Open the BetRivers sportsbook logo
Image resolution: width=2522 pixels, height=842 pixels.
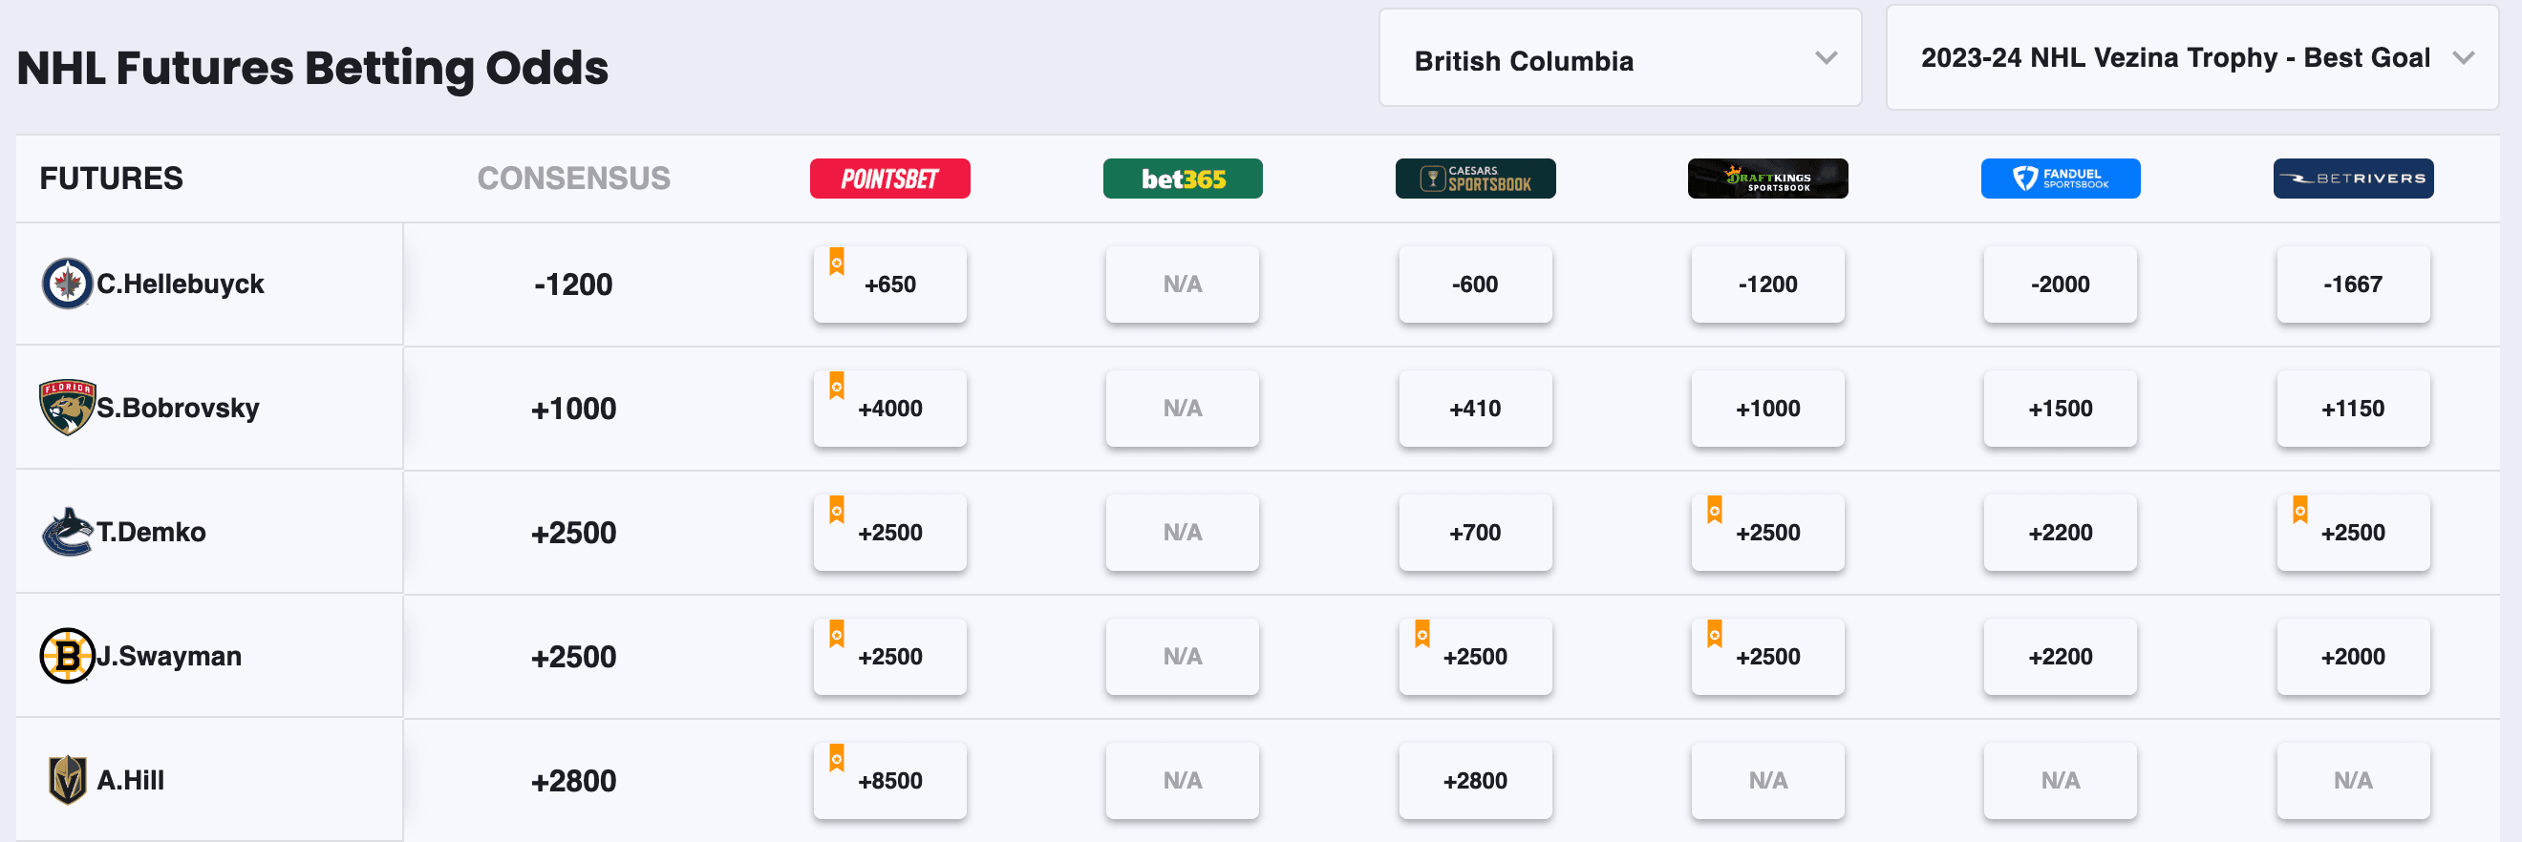click(2353, 179)
